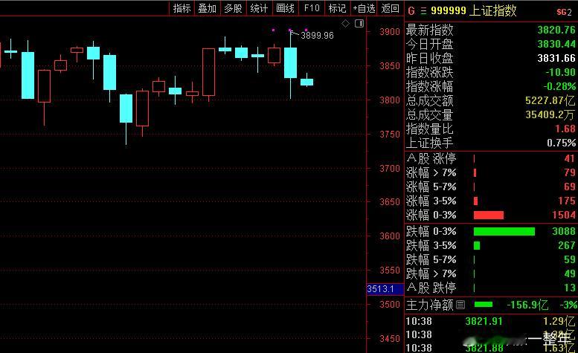This screenshot has width=578, height=353.
Task: Click the 今日开盘 value 3830.44
Action: 556,44
